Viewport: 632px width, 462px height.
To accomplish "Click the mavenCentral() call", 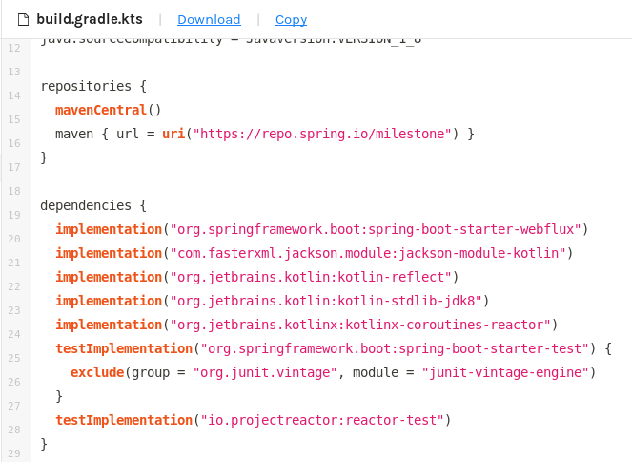I will tap(108, 110).
